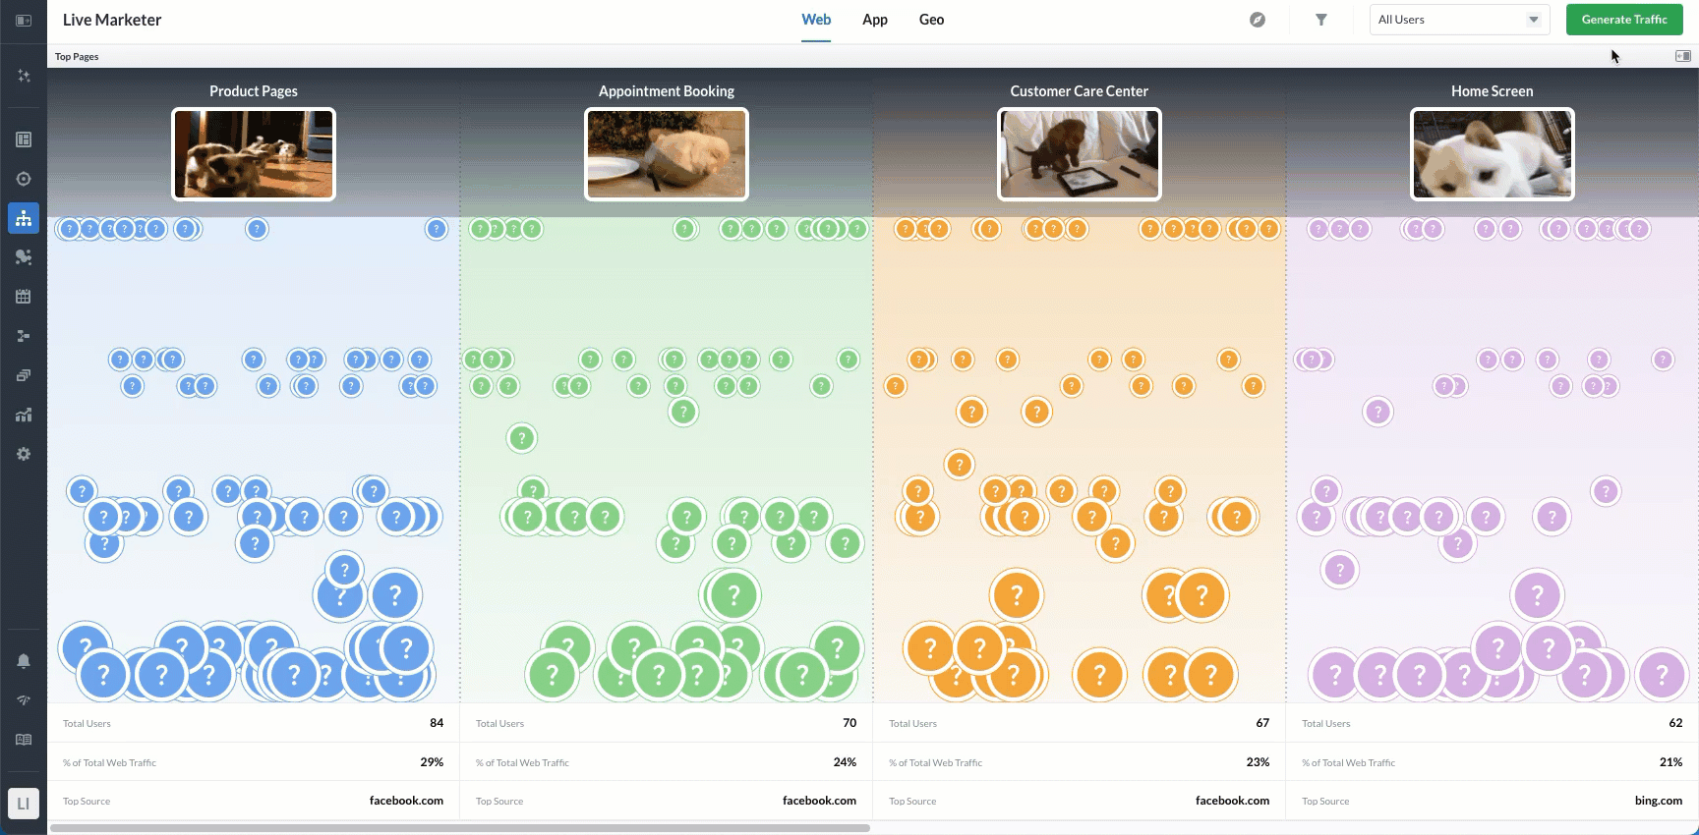Viewport: 1699px width, 835px height.
Task: Open the filter funnel icon
Action: click(x=1321, y=20)
